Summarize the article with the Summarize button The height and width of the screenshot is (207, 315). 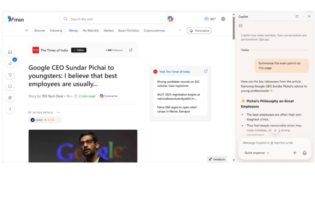pyautogui.click(x=109, y=96)
